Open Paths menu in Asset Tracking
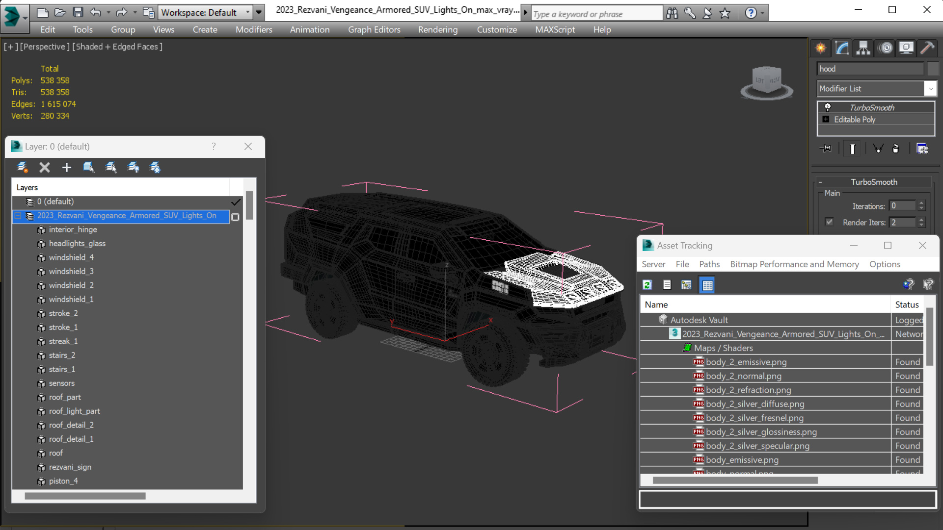943x530 pixels. pyautogui.click(x=709, y=264)
